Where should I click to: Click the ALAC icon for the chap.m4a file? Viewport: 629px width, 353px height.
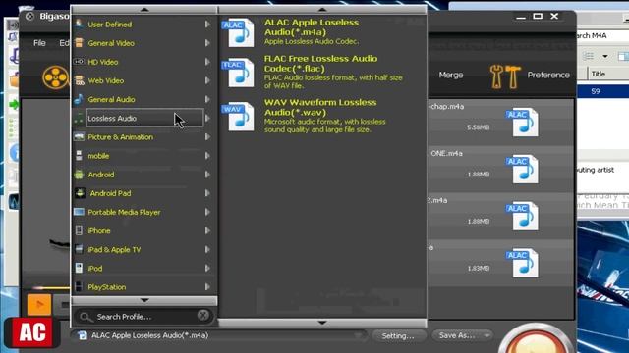point(522,122)
